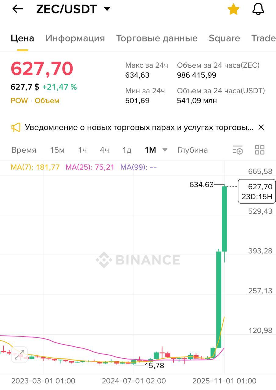Expand the ZEC/USDT pair selector dropdown
The image size is (276, 390).
[x=107, y=9]
